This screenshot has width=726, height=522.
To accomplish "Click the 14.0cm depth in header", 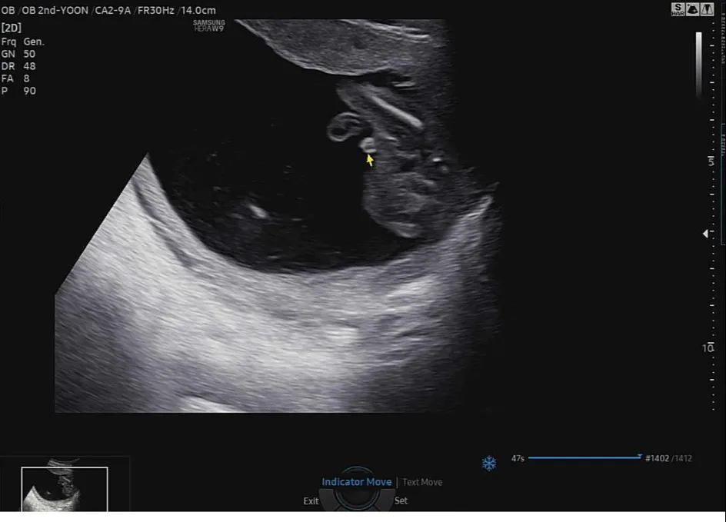I will tap(198, 10).
